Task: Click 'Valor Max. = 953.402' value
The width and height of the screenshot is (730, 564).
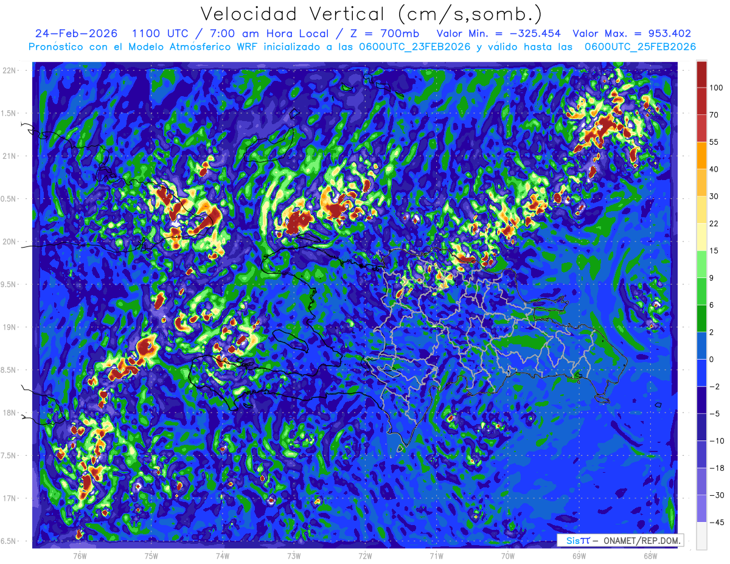Action: (x=632, y=33)
